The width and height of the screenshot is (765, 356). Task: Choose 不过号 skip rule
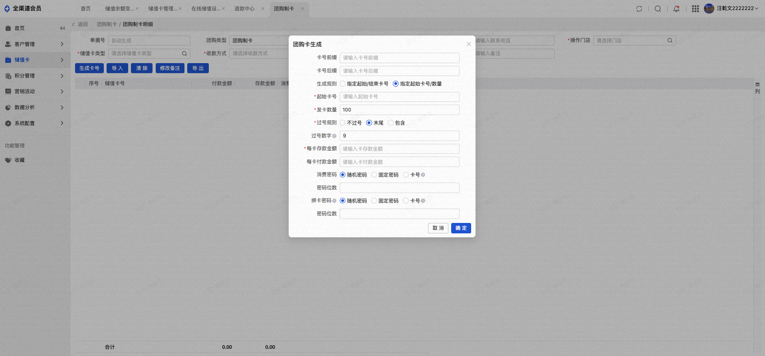pyautogui.click(x=343, y=123)
